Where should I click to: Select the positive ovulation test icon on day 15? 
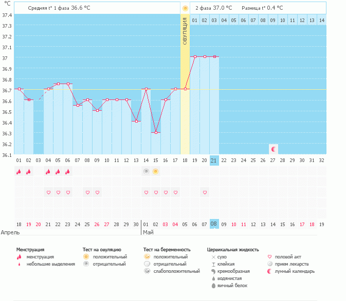[156, 171]
